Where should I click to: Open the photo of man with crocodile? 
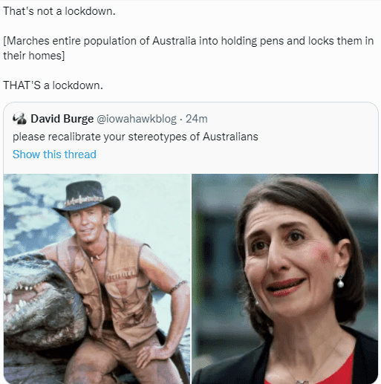(97, 279)
